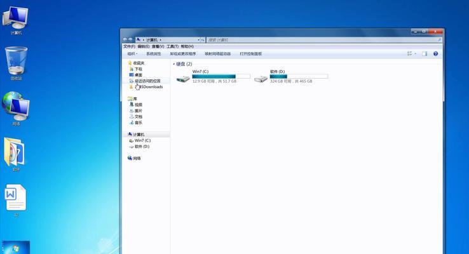Viewport: 469px width, 254px height.
Task: Open 文档 (Documents) library
Action: coord(136,117)
